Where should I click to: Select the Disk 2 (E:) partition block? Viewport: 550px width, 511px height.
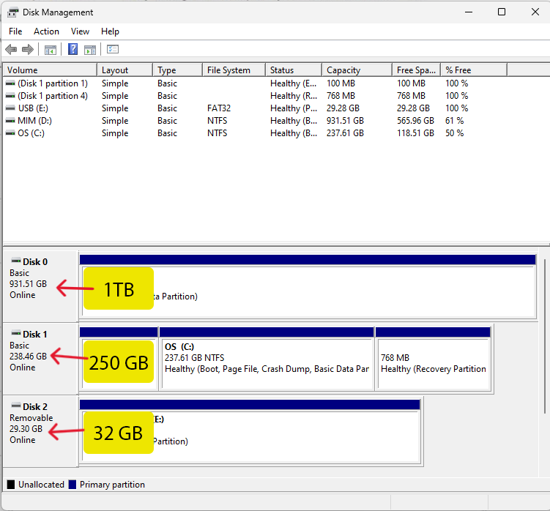tap(250, 431)
